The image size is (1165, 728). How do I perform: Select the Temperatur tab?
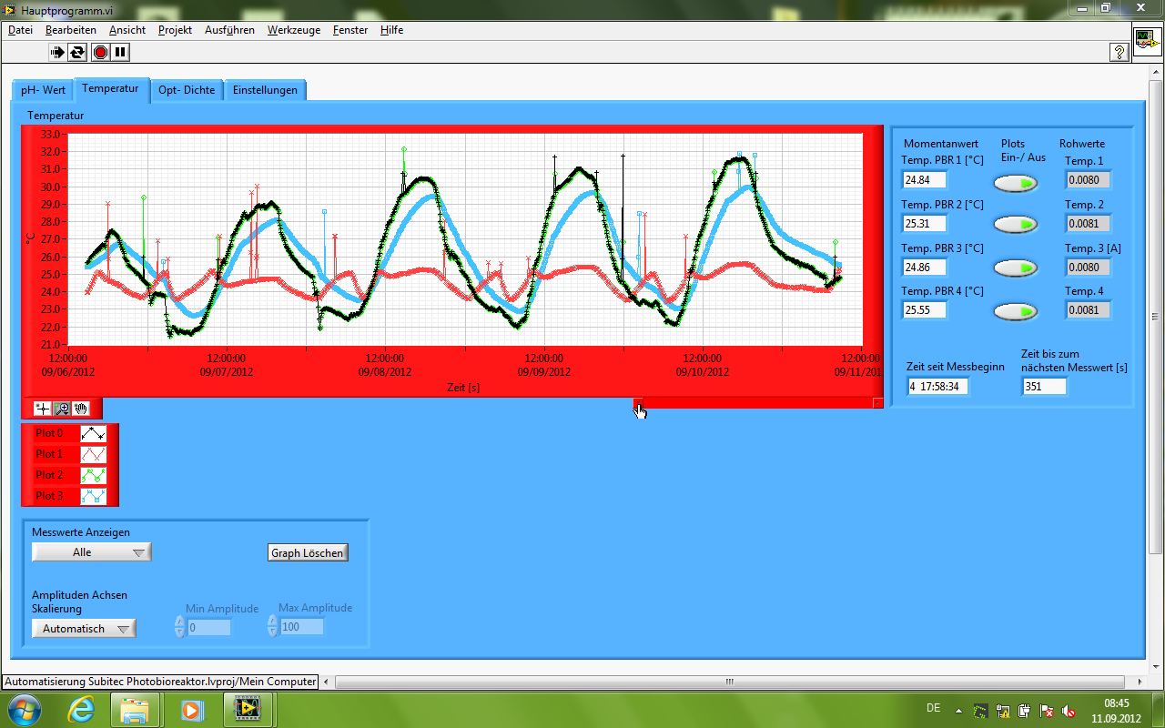click(x=110, y=88)
